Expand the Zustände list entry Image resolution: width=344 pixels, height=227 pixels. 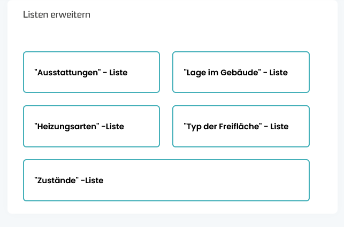coord(68,181)
